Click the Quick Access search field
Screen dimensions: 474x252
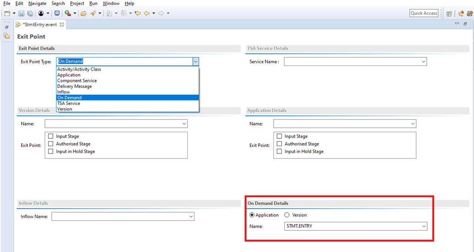coord(424,13)
